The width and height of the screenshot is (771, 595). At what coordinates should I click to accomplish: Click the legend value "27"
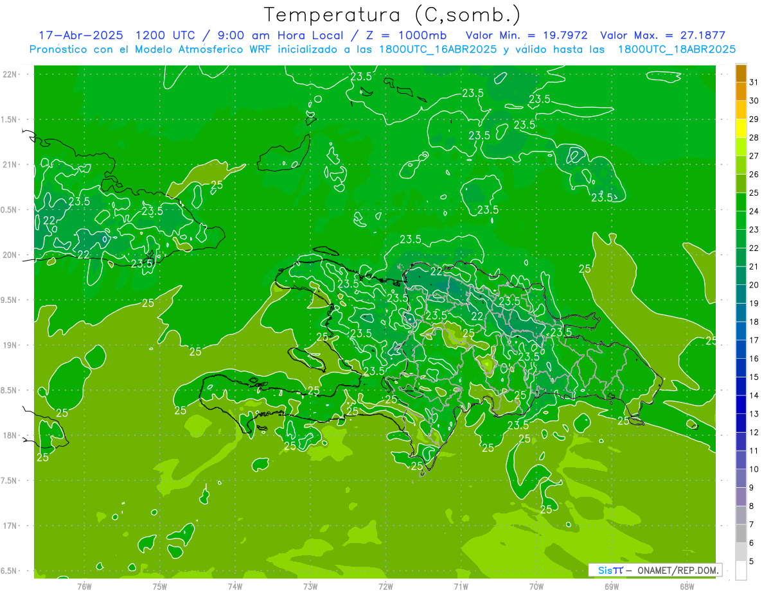754,156
